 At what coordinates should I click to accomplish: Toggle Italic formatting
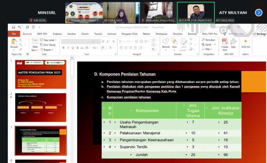click(x=68, y=48)
